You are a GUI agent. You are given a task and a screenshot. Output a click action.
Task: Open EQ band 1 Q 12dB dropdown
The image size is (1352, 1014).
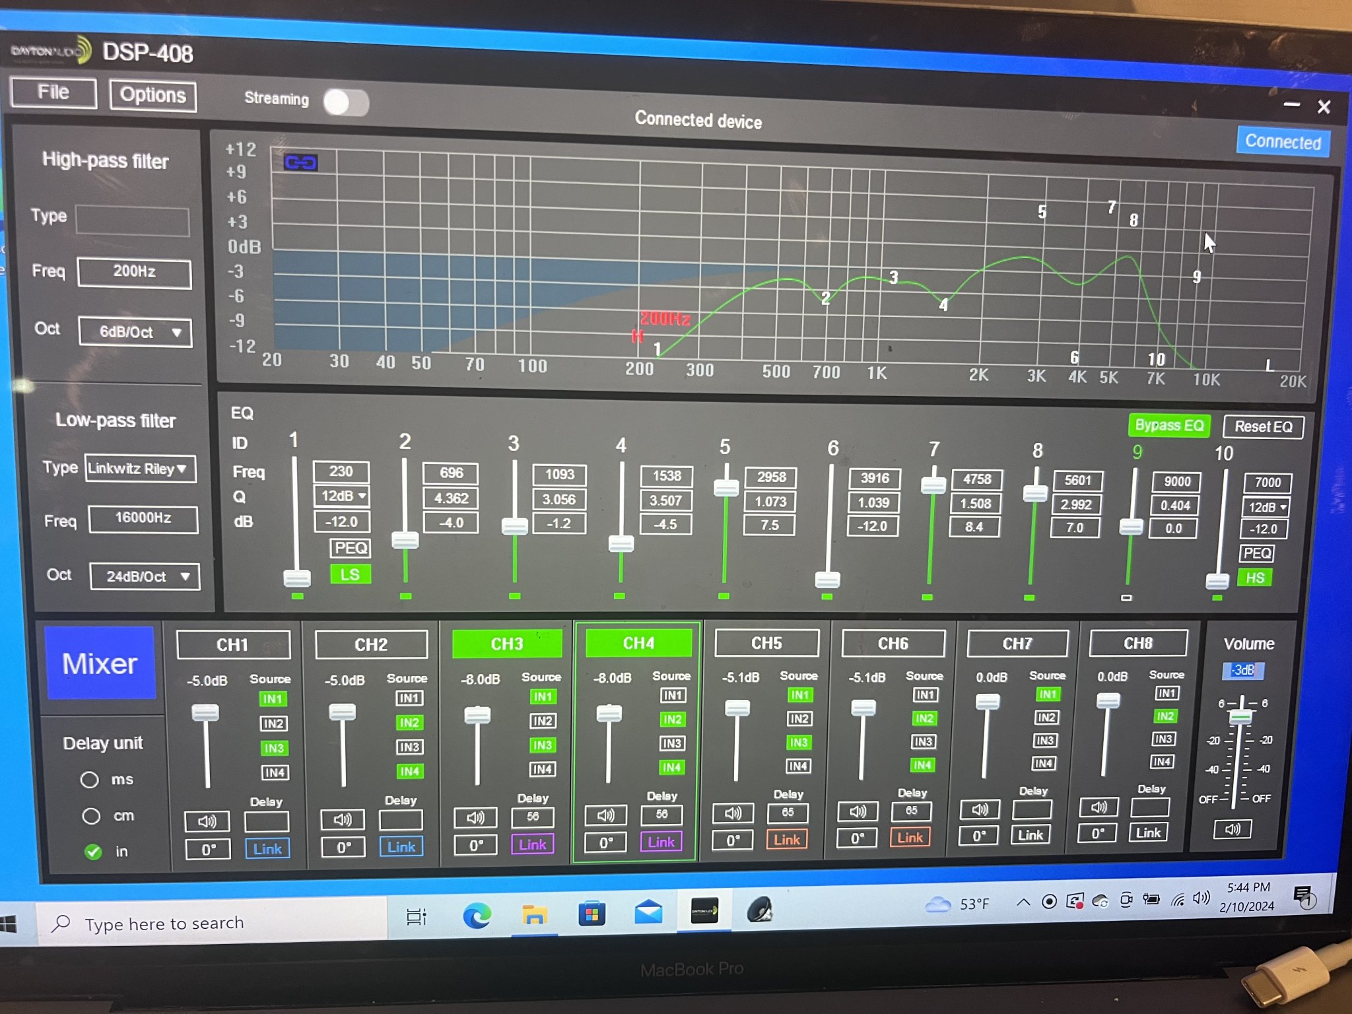[341, 496]
